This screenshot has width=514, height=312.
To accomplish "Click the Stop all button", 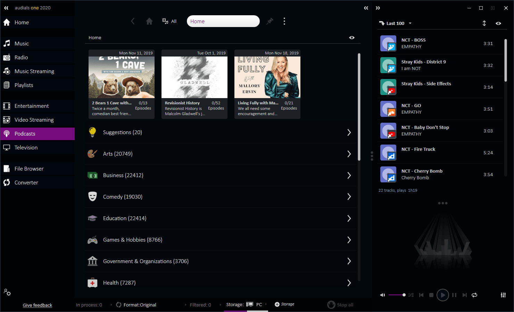I will point(340,305).
